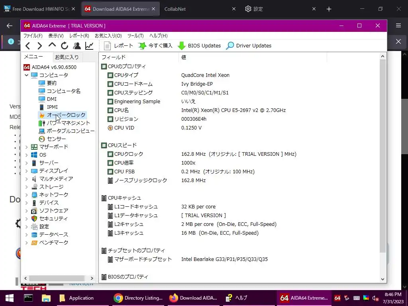The image size is (408, 306).
Task: Open the graph chart toolbar icon
Action: [89, 46]
